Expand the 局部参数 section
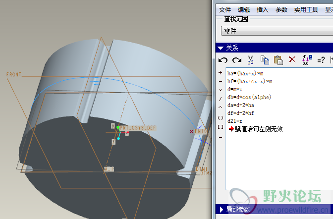 (x=222, y=210)
